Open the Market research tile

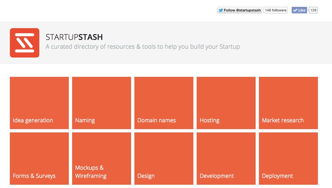(288, 103)
